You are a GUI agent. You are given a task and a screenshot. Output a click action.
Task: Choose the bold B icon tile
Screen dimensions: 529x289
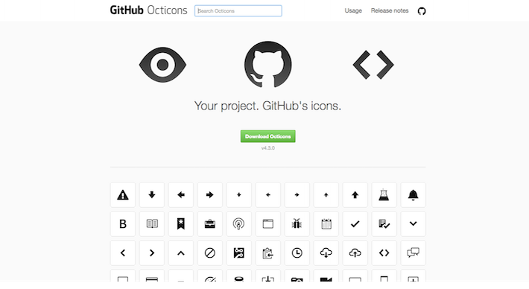pos(123,224)
